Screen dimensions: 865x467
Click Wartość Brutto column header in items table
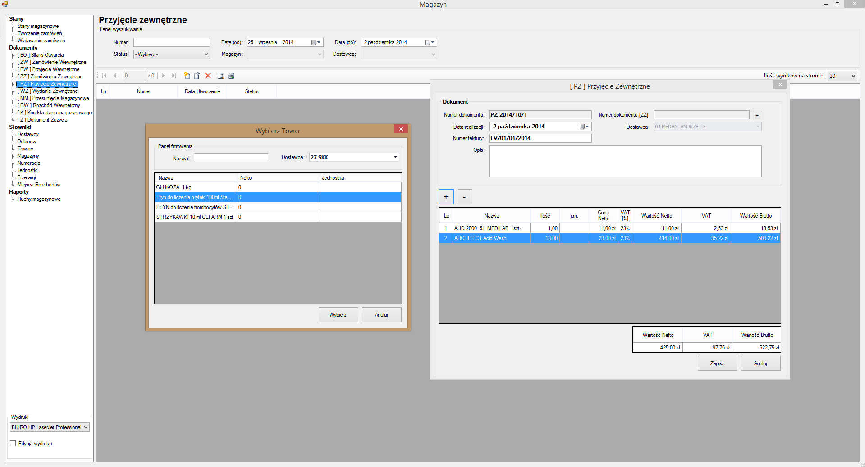click(x=755, y=216)
